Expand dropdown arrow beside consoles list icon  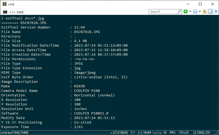coord(200,11)
